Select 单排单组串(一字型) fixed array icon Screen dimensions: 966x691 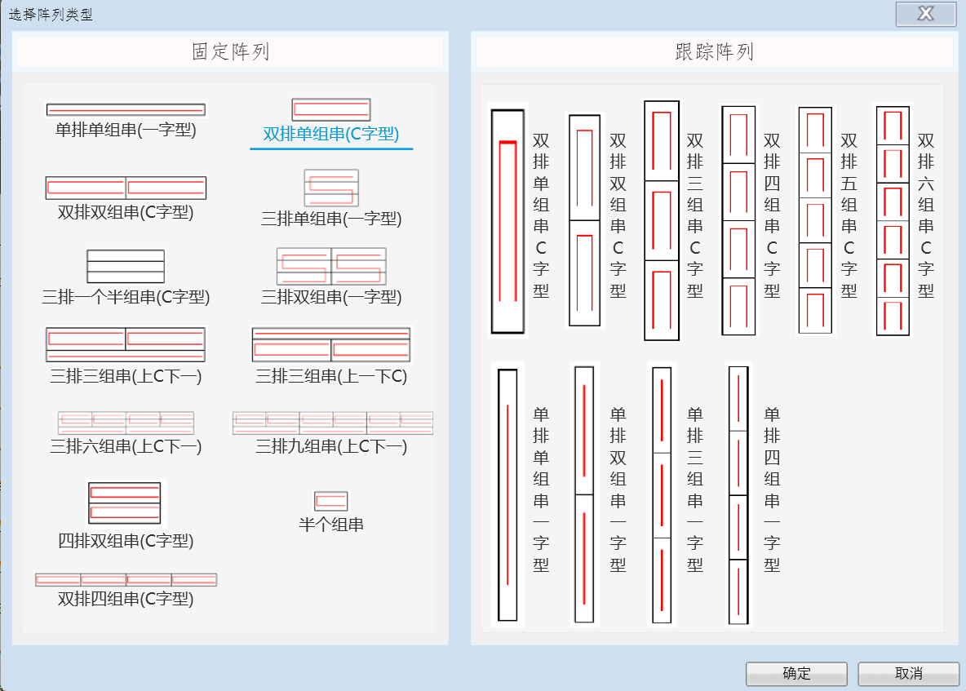click(126, 109)
